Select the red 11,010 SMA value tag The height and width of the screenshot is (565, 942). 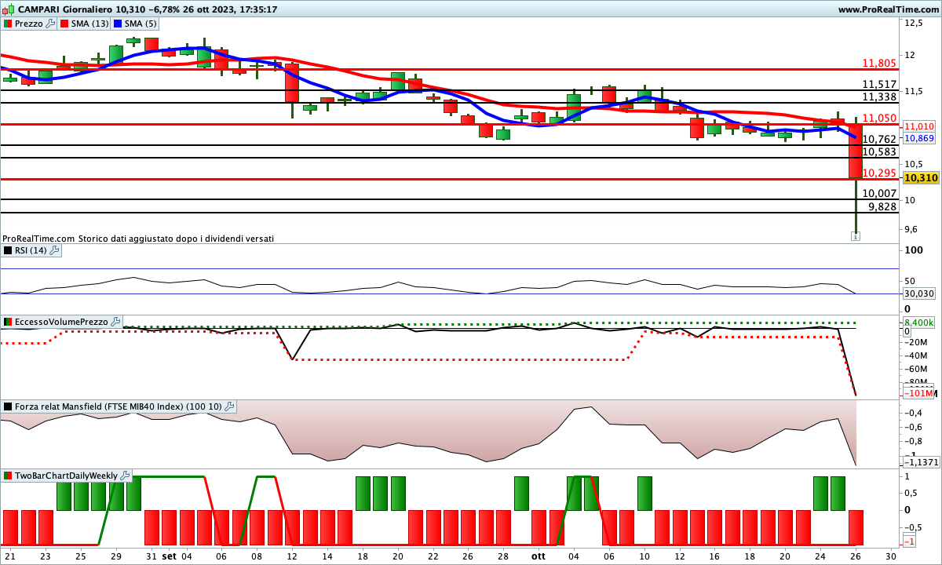[x=919, y=126]
